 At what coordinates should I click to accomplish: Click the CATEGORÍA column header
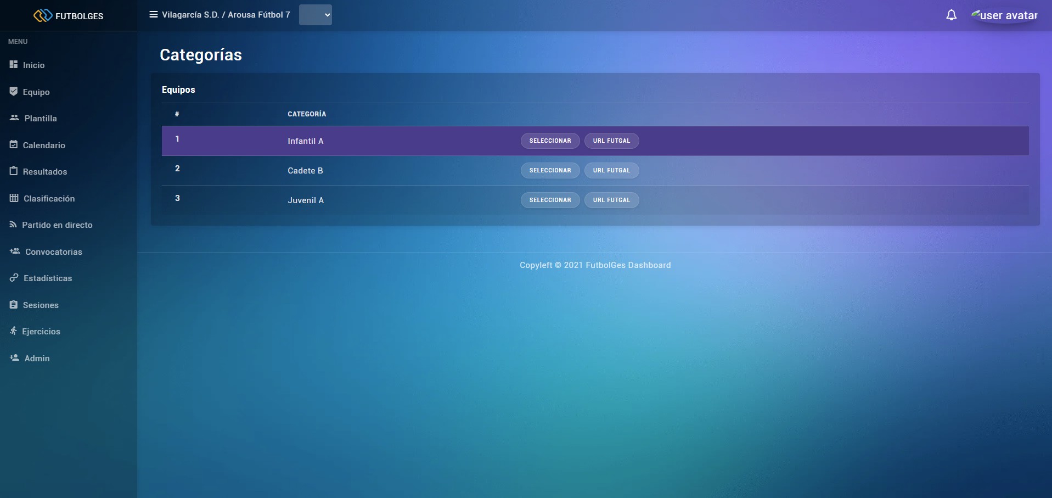tap(307, 114)
